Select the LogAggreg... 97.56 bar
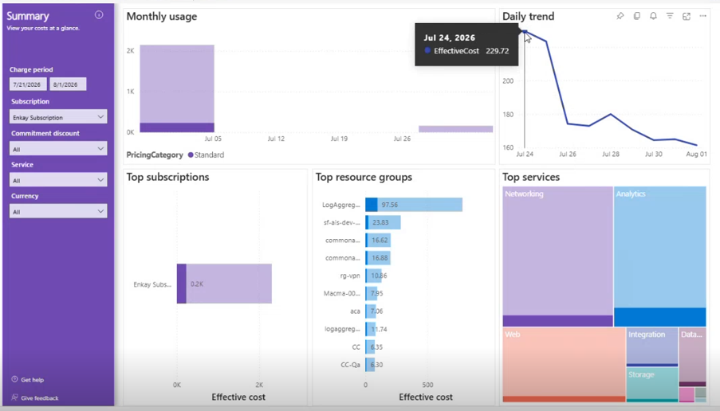Viewport: 720px width, 411px height. pos(414,205)
